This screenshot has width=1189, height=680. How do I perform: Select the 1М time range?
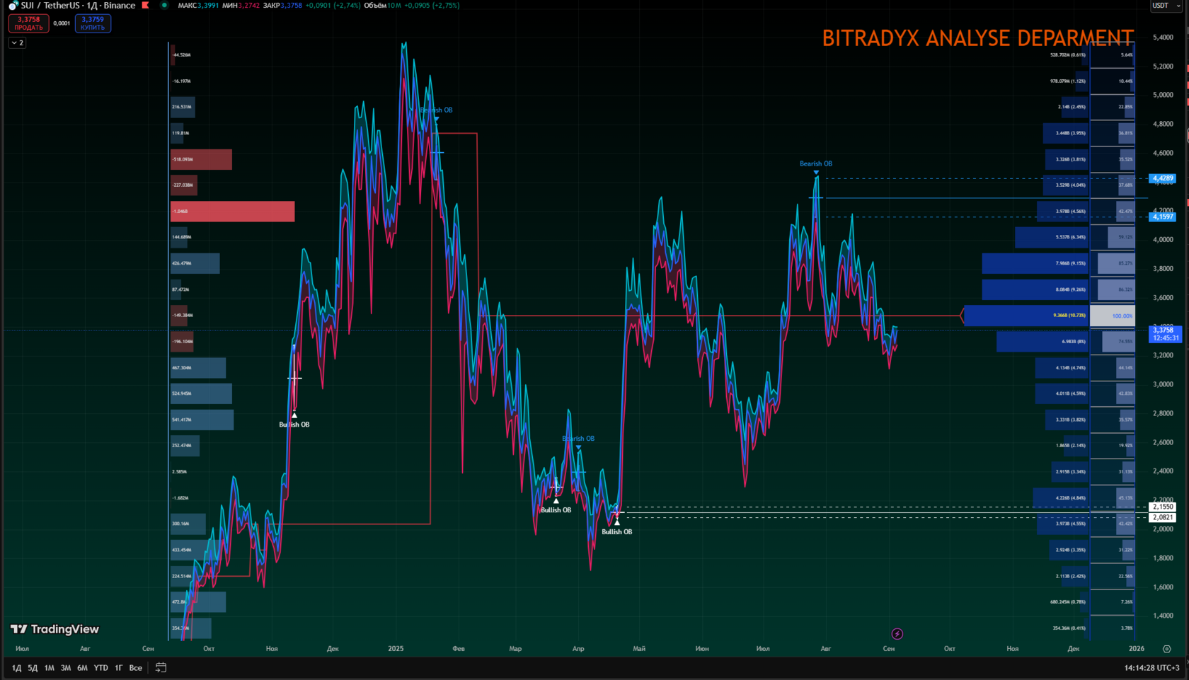pos(49,668)
